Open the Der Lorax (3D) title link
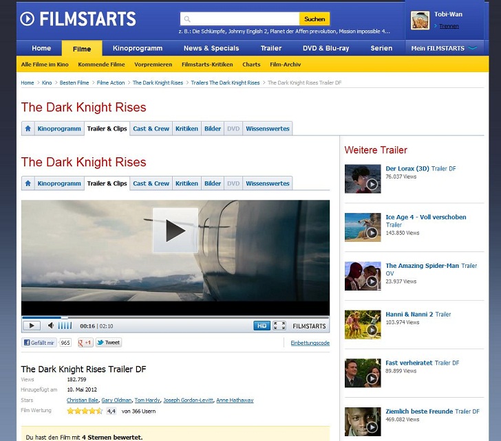Image resolution: width=501 pixels, height=441 pixels. click(x=407, y=168)
